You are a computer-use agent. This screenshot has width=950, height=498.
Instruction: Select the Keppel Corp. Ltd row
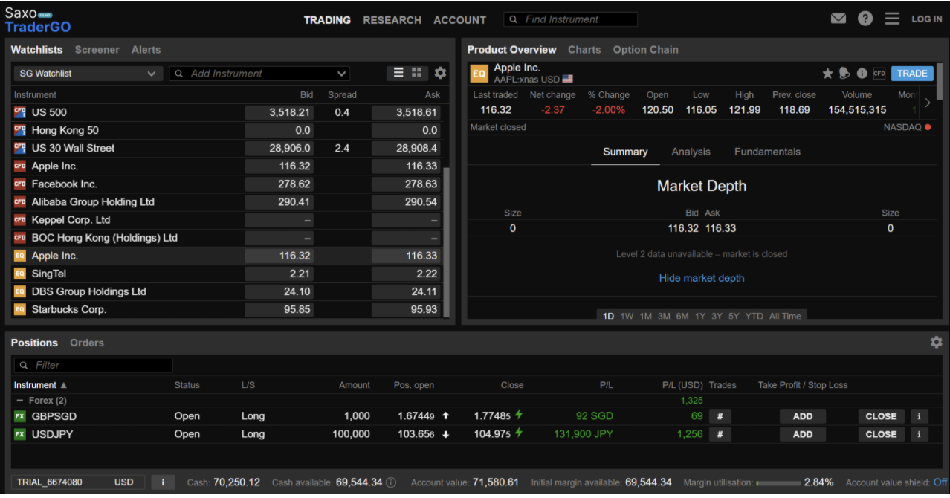[227, 220]
